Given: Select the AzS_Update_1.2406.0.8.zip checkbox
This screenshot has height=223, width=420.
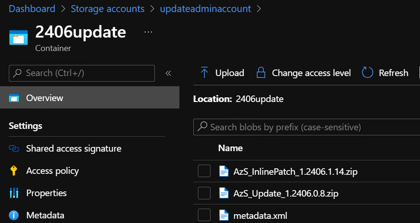Looking at the screenshot, I should 204,193.
